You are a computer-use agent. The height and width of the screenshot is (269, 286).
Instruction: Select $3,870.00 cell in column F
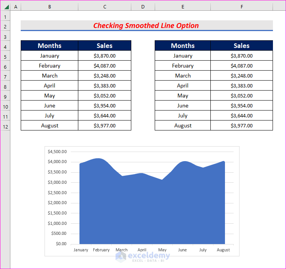pyautogui.click(x=242, y=56)
